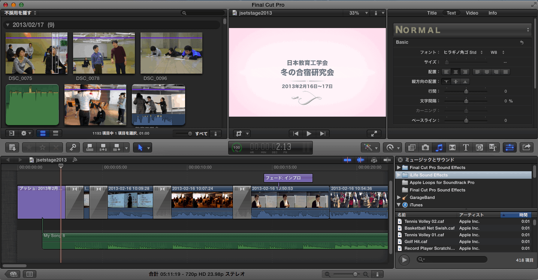
Task: Connect clip to primary storyline icon
Action: [x=90, y=147]
